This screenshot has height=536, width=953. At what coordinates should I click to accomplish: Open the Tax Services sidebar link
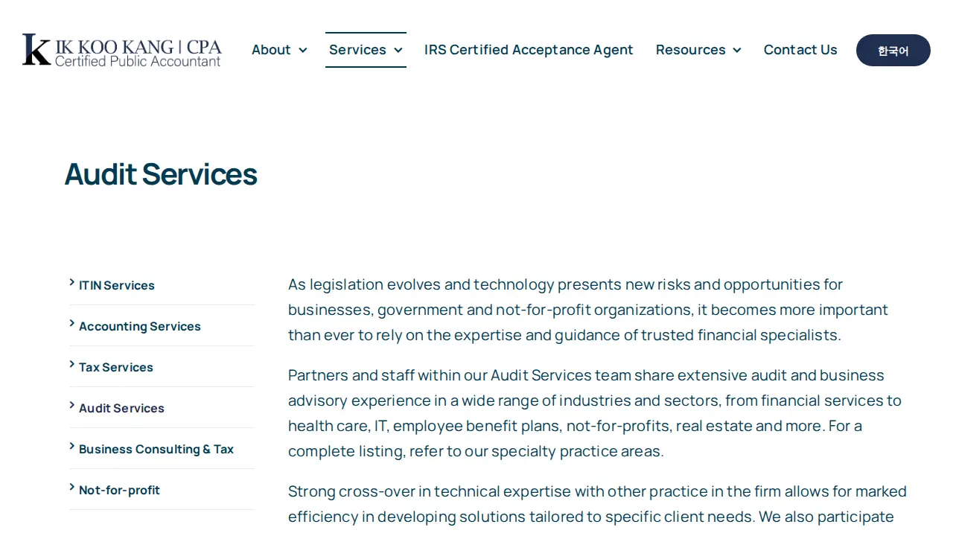116,367
